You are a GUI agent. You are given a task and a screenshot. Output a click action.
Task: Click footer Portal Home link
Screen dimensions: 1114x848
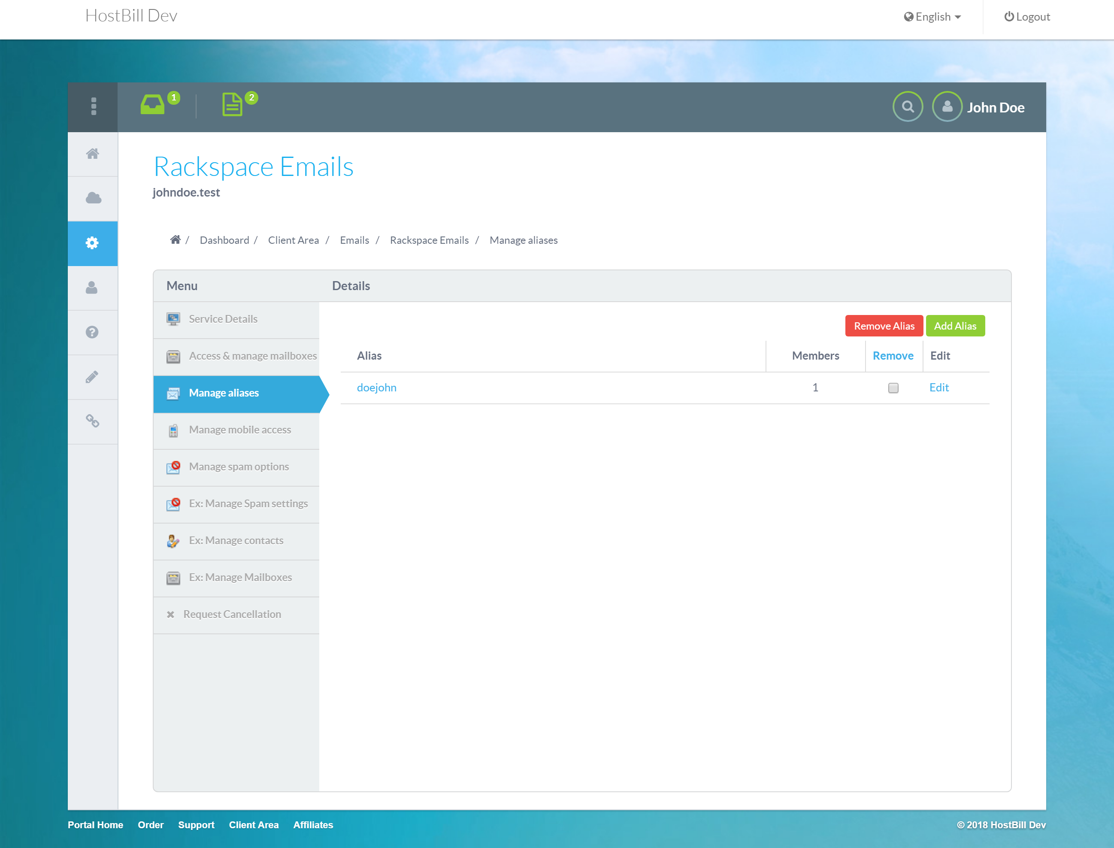point(95,825)
